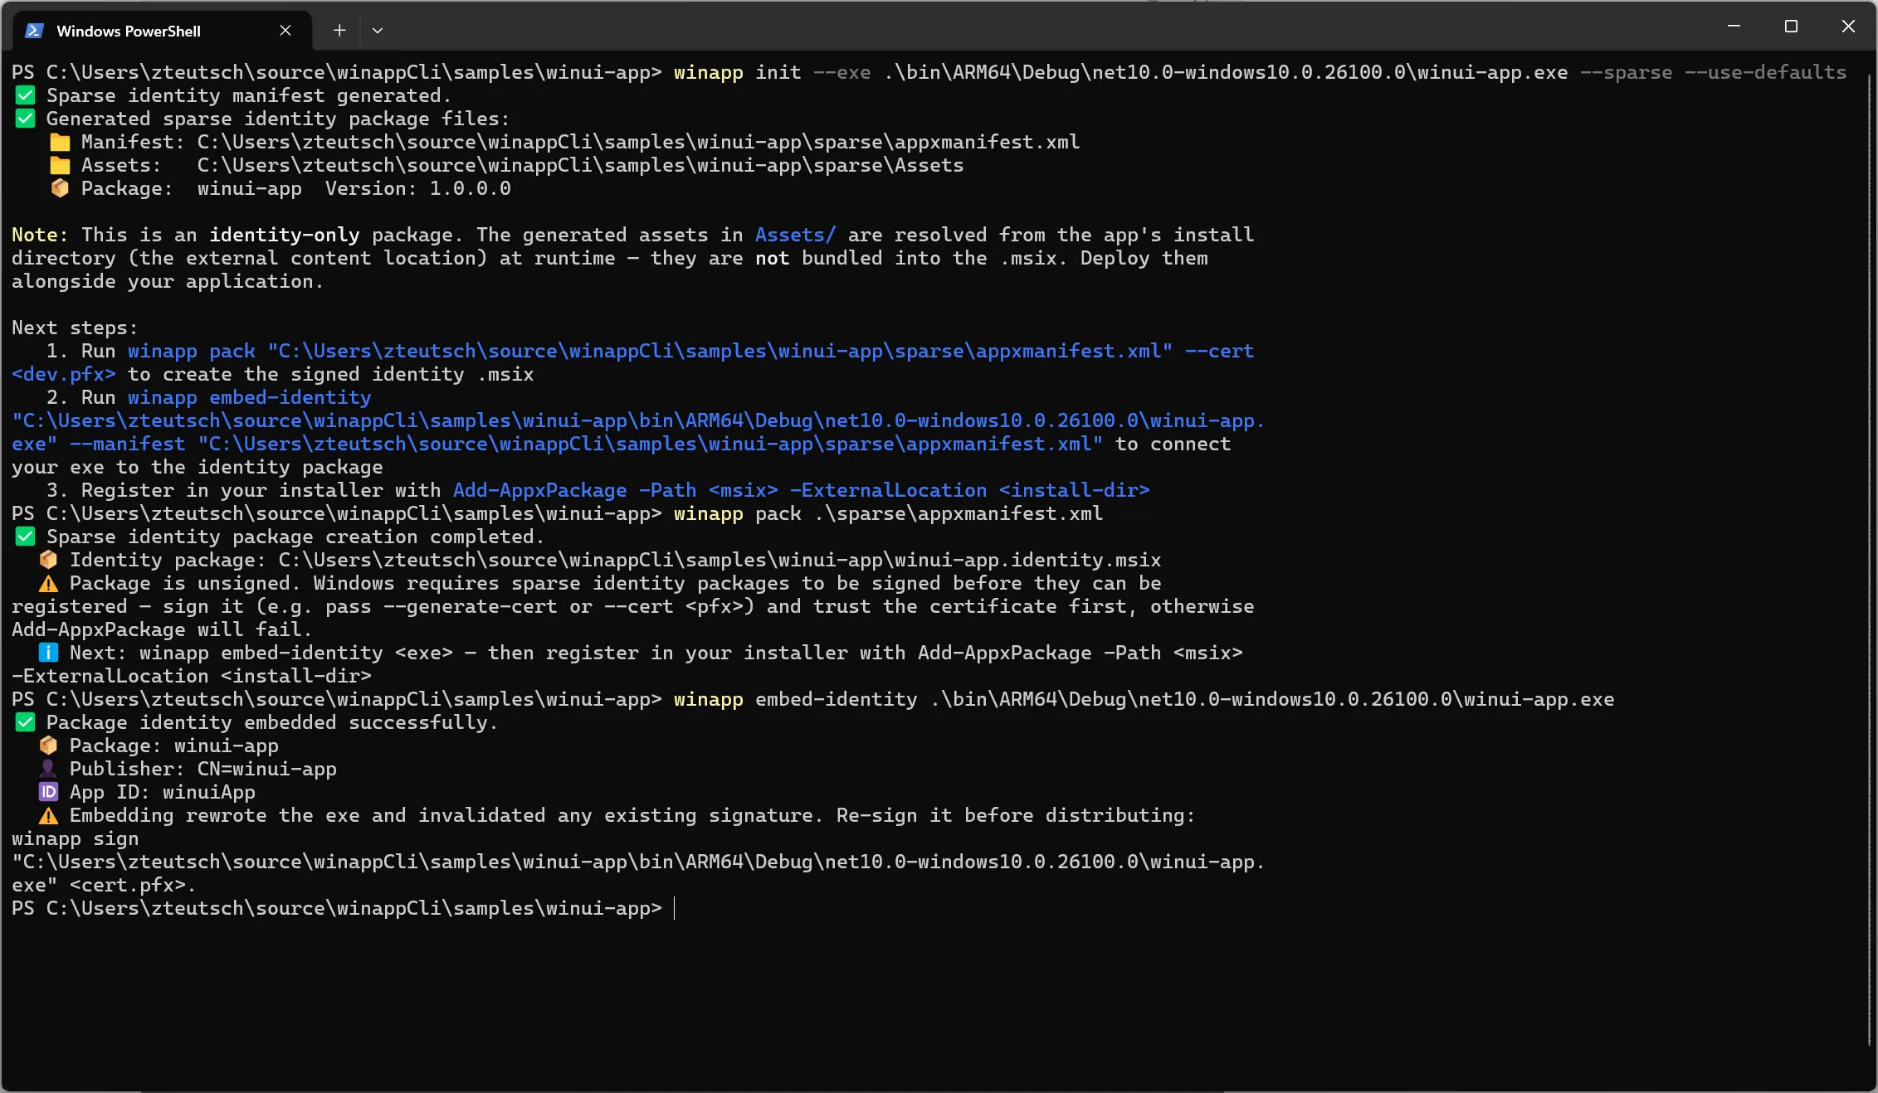Click package icon beside 'Identity package' path

pos(49,560)
